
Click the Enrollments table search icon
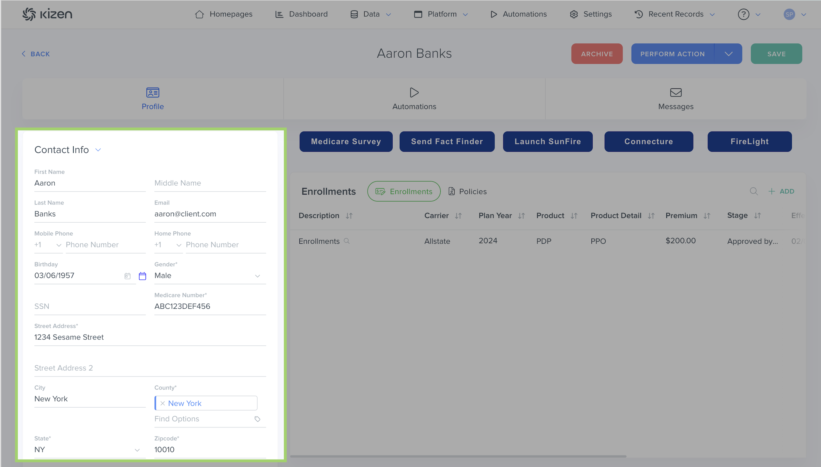754,192
